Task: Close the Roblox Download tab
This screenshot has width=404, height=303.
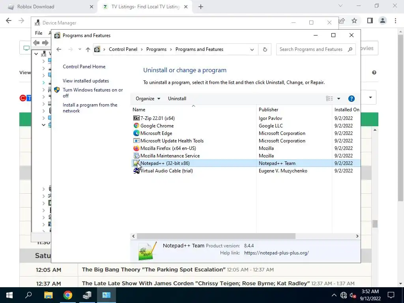Action: pos(92,7)
